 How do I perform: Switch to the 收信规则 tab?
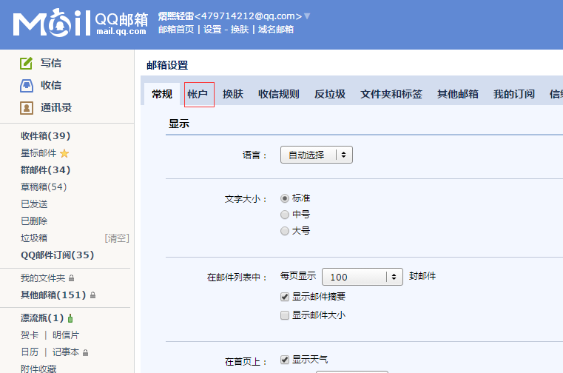[279, 94]
